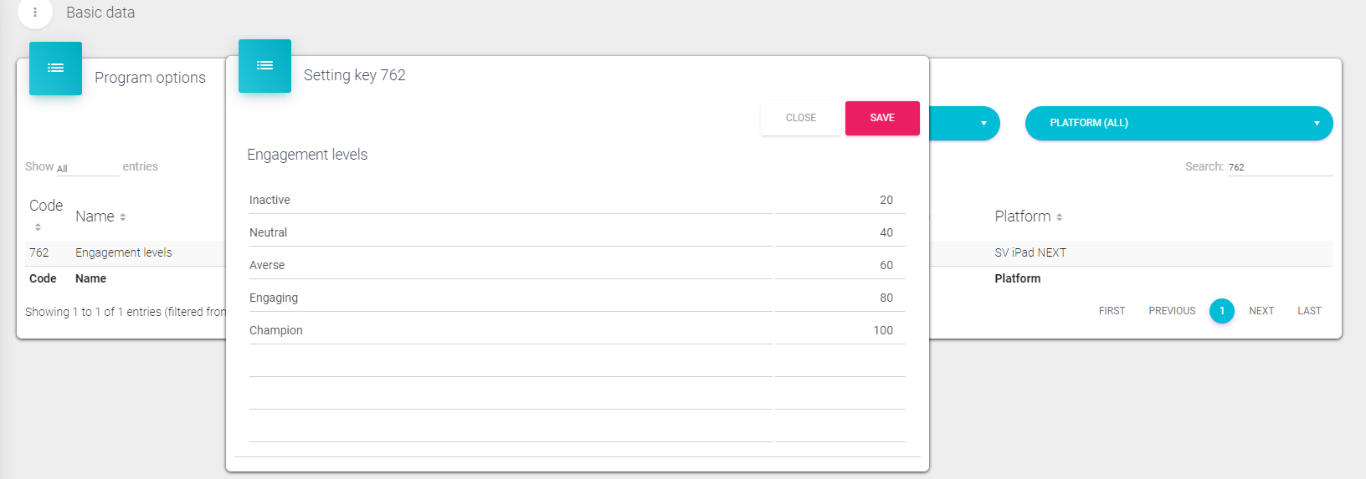Screen dimensions: 1366x479
Task: Go to the Next page
Action: tap(1261, 311)
